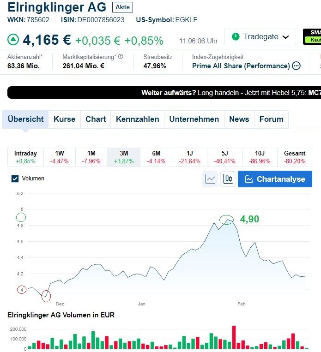Select the 1J time range
This screenshot has height=352, width=321.
(x=190, y=157)
